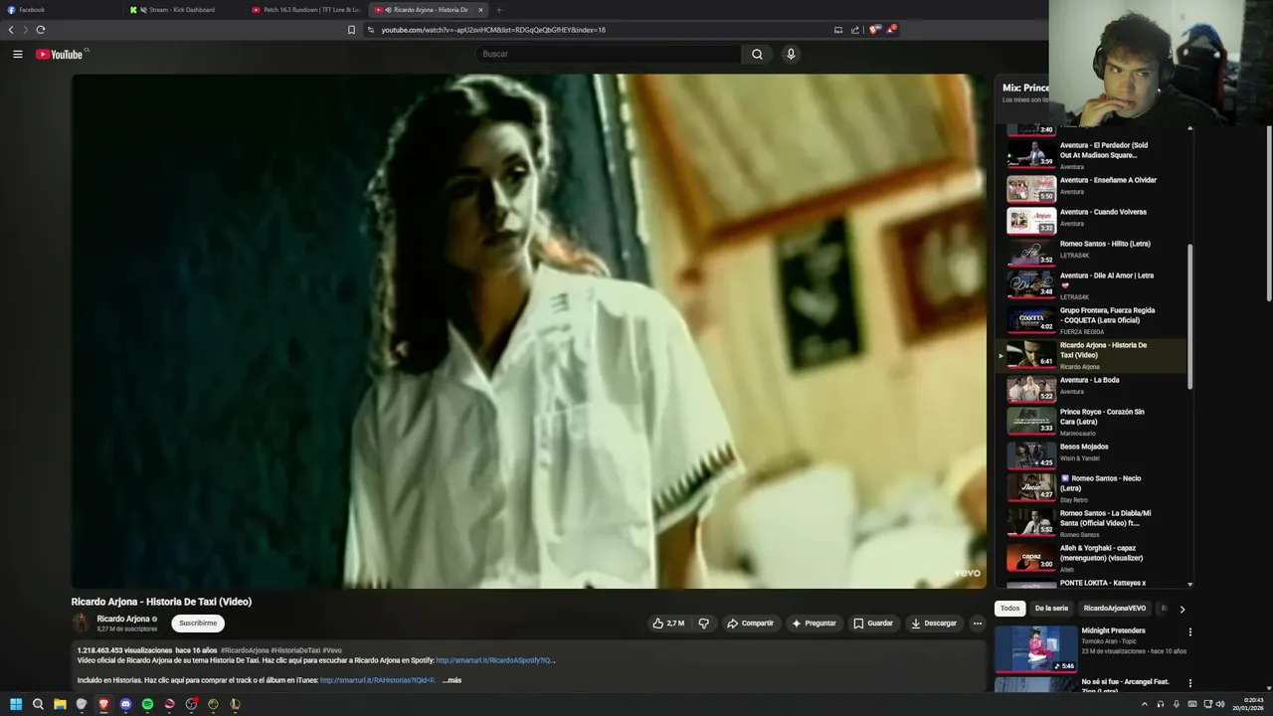Image resolution: width=1273 pixels, height=716 pixels.
Task: Click the #HistoriaDeTaxi hashtag
Action: pos(295,650)
